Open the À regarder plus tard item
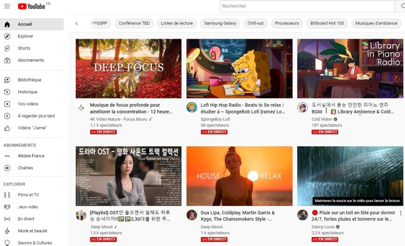 click(32, 116)
